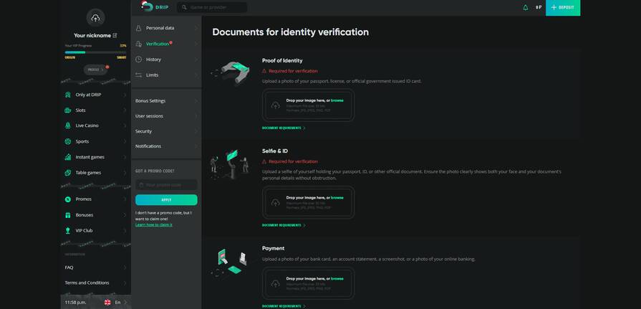Open the Personal data section
Image resolution: width=641 pixels, height=309 pixels.
[160, 28]
